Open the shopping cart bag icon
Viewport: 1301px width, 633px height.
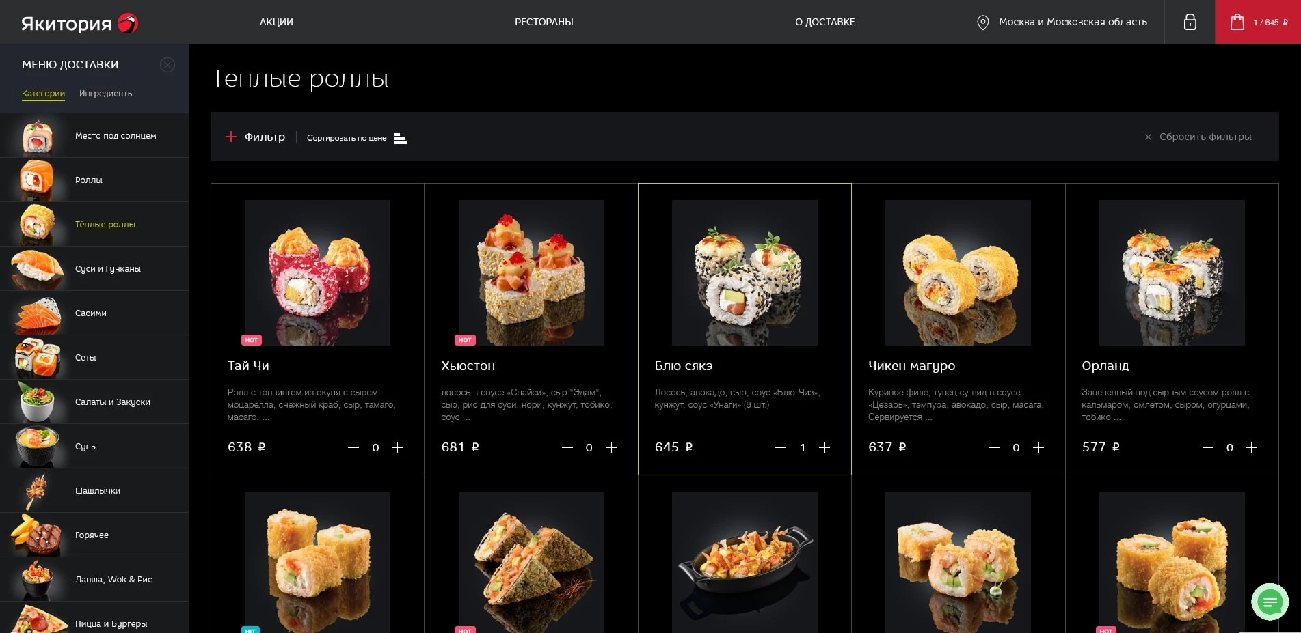tap(1237, 22)
